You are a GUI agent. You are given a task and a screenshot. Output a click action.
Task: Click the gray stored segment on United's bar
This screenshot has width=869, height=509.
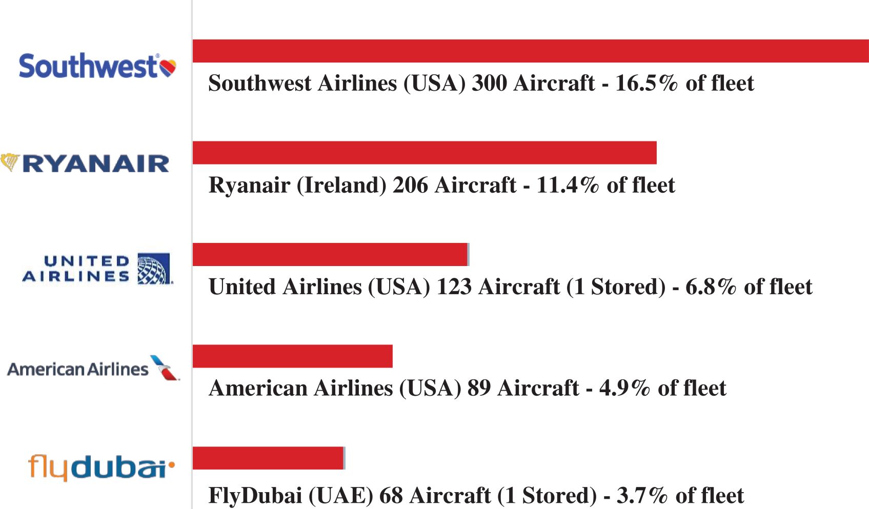tap(469, 255)
